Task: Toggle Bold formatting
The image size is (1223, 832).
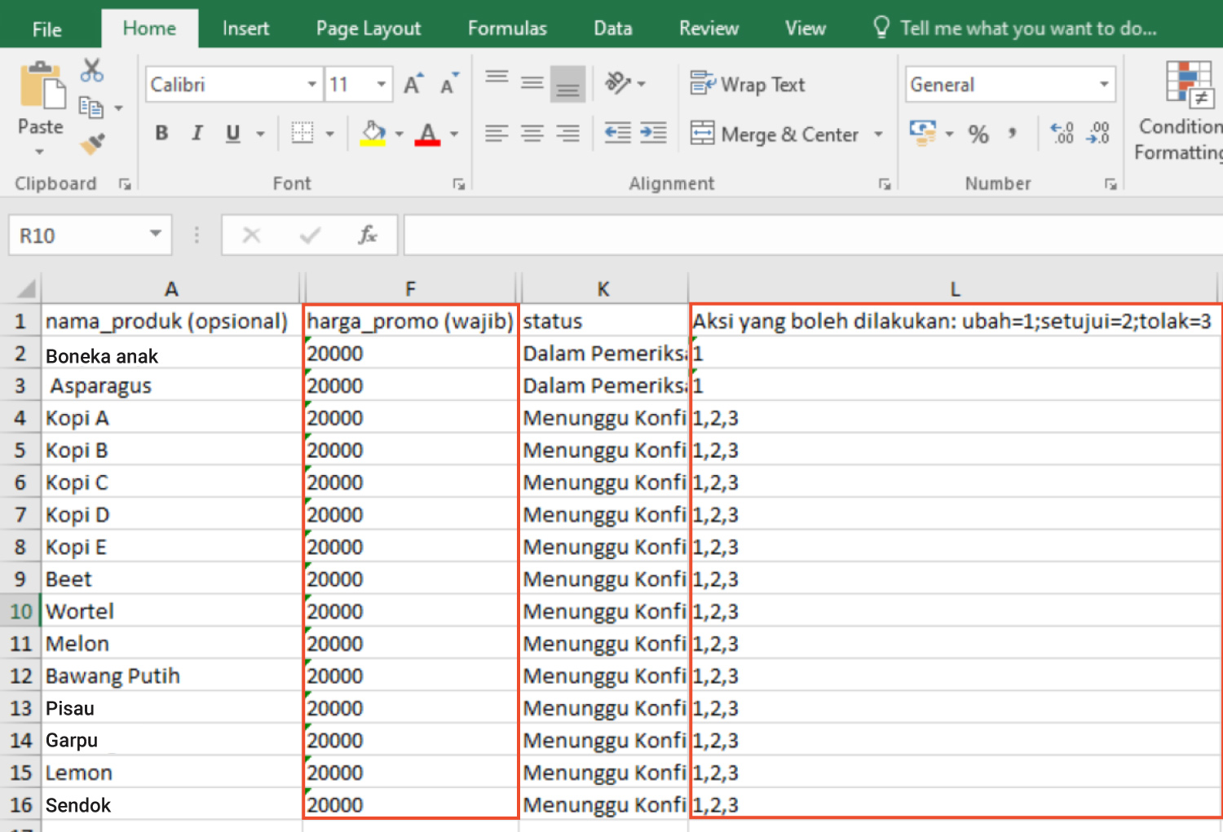Action: click(x=161, y=133)
